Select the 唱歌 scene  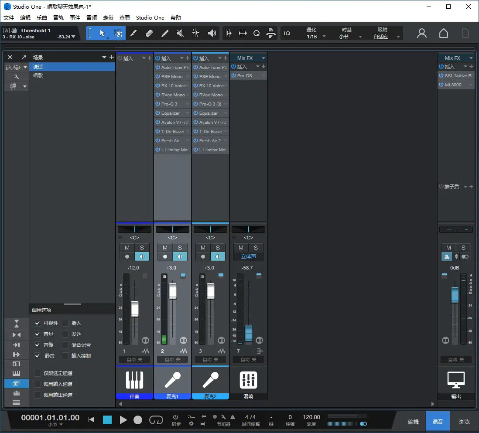tap(72, 75)
